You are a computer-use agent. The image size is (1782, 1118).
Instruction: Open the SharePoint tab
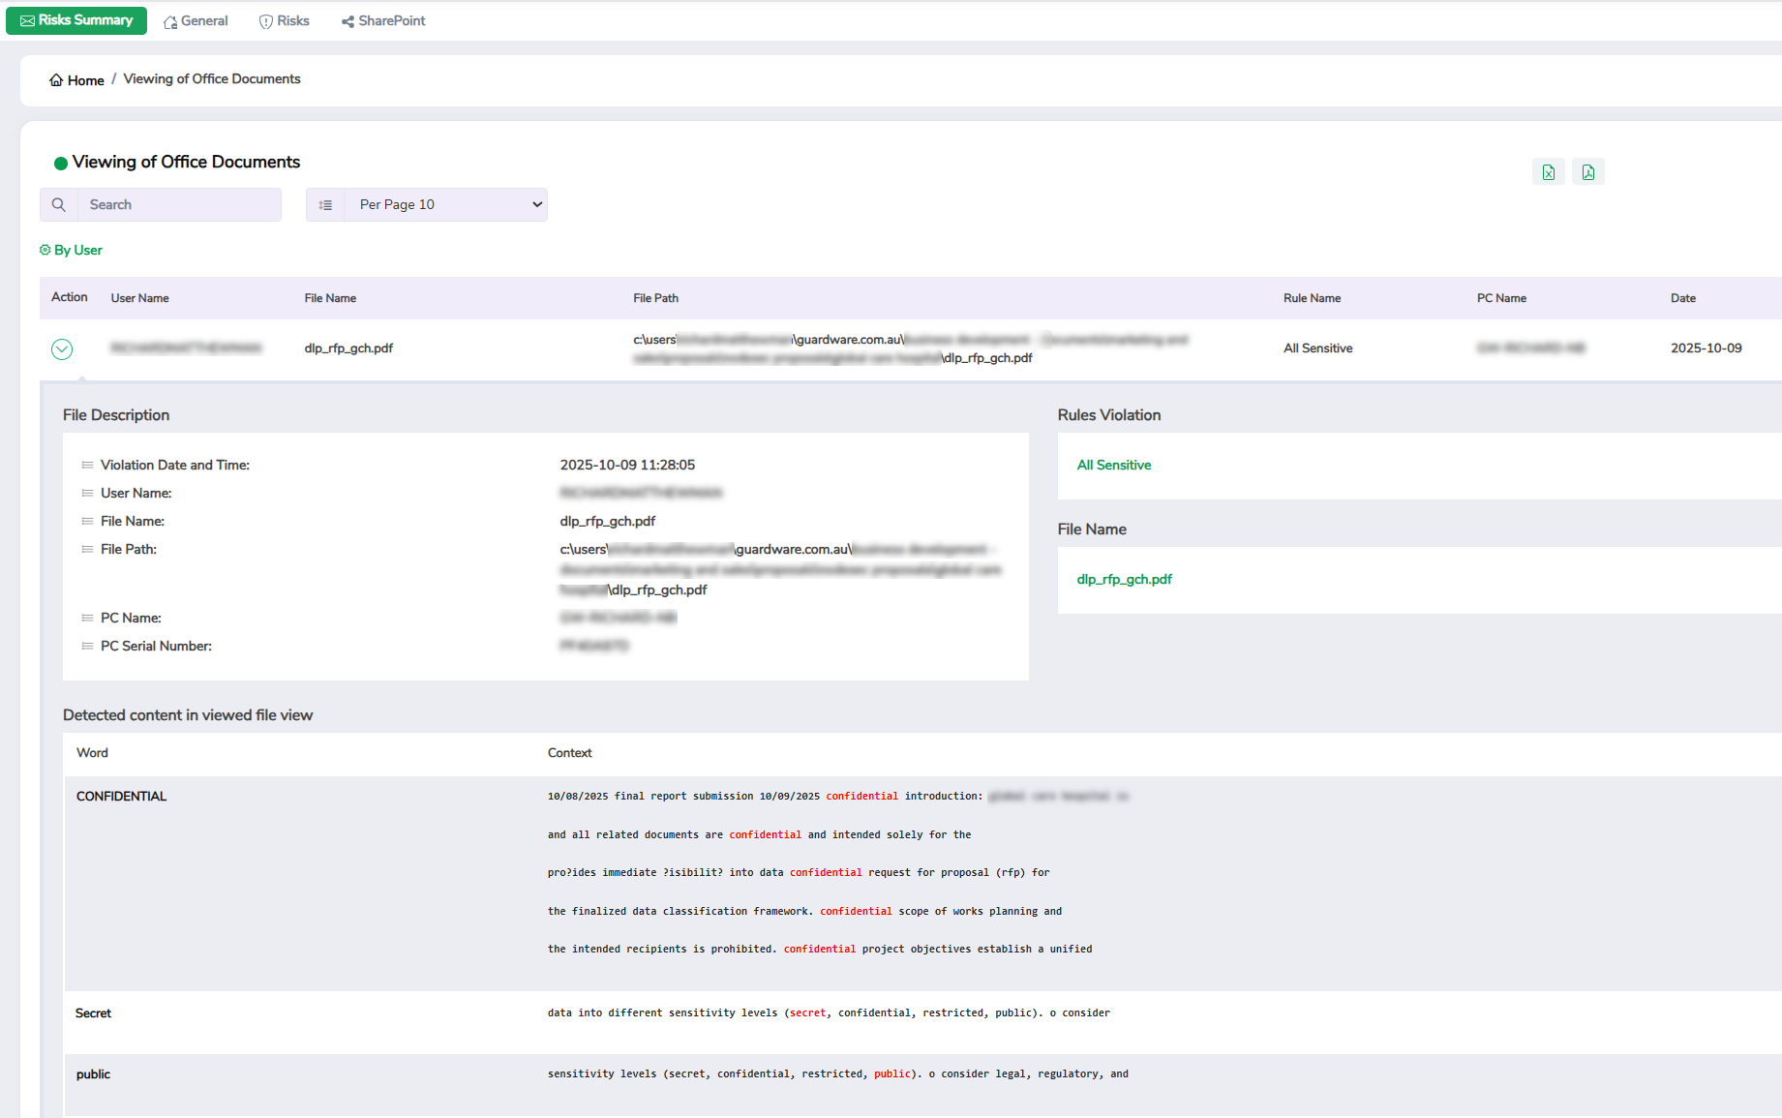(383, 21)
